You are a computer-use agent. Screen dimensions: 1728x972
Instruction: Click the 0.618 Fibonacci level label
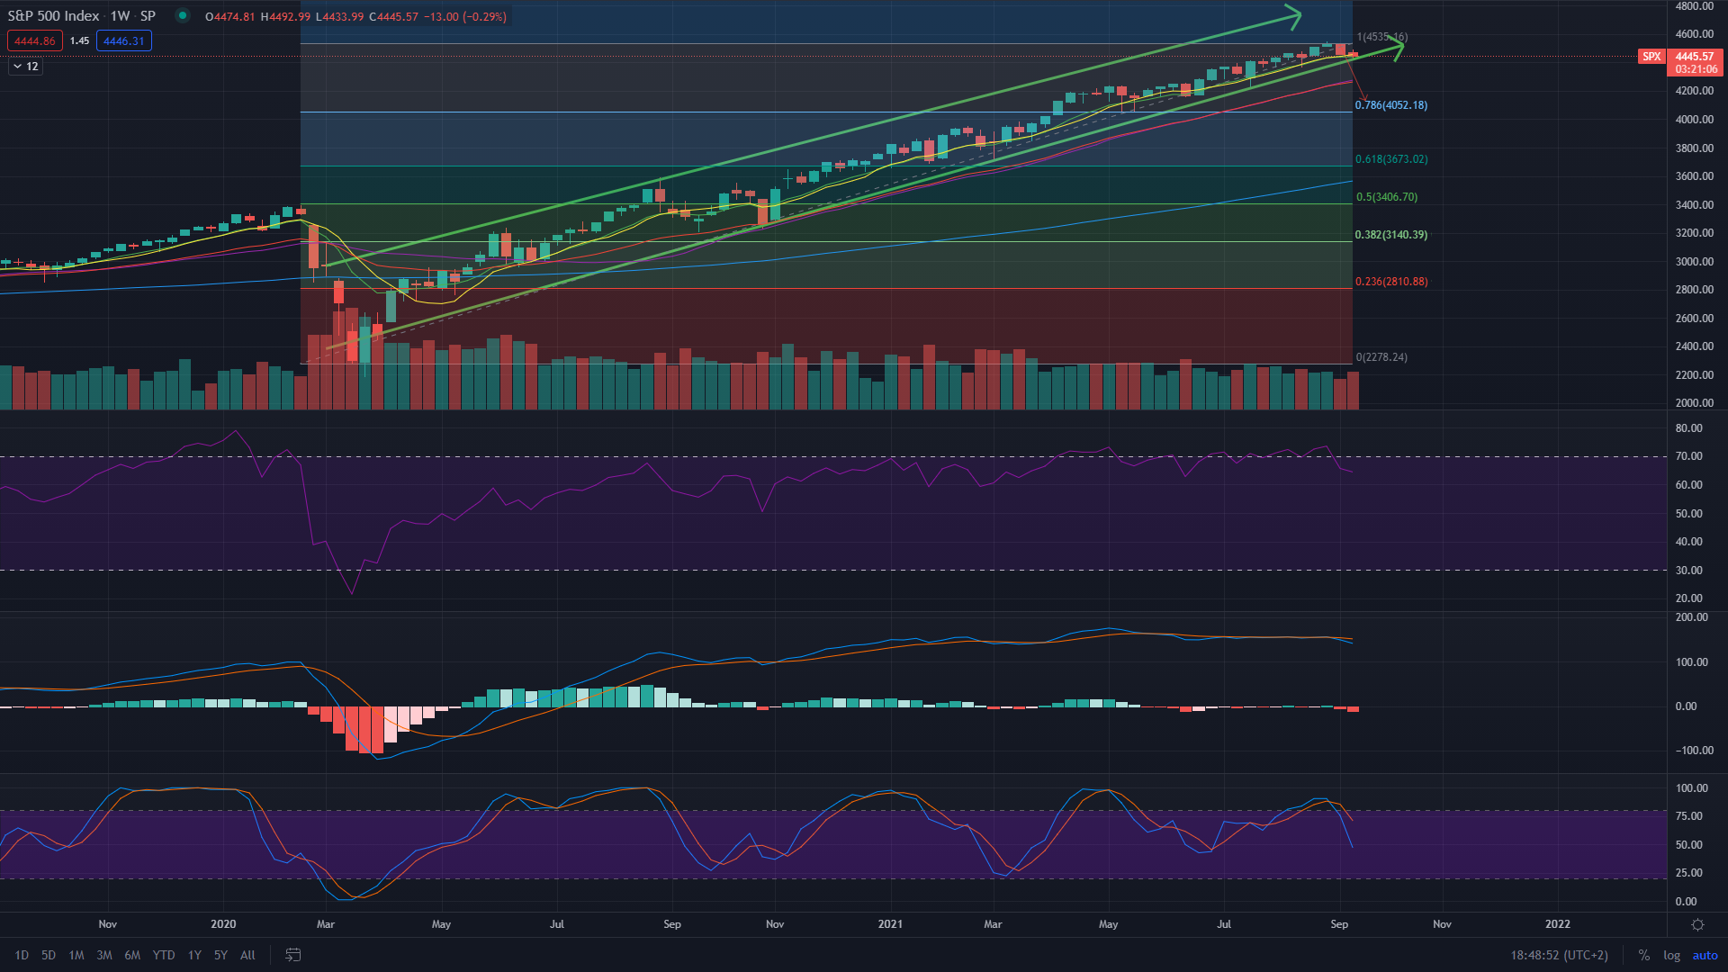click(x=1390, y=159)
